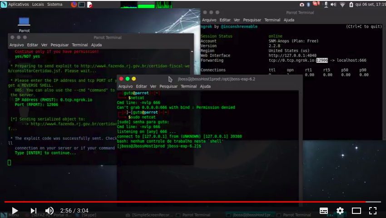
Task: Open Arquivo menu in ngrok terminal window
Action: click(x=209, y=20)
